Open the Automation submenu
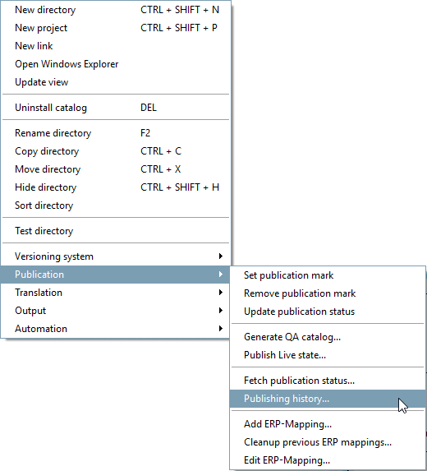 [116, 328]
